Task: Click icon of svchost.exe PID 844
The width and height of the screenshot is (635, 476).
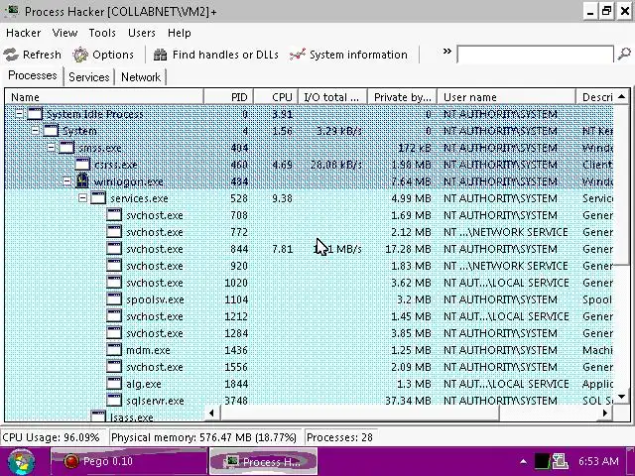Action: tap(114, 249)
